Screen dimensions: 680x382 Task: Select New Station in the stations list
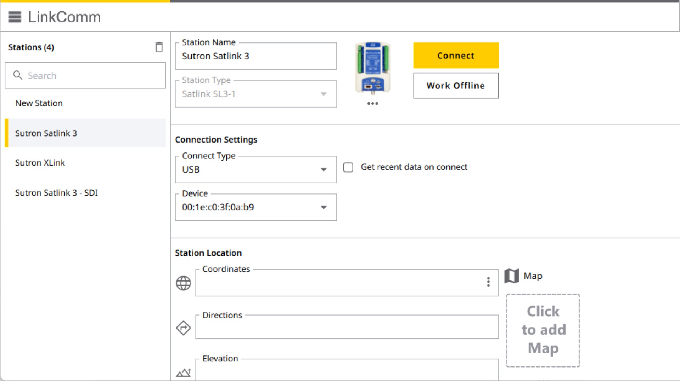[85, 103]
